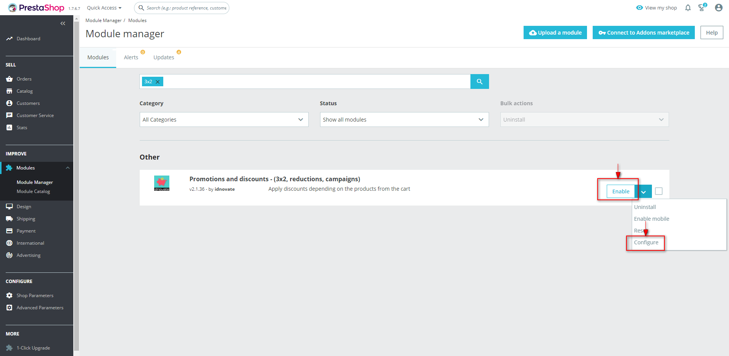Click the module search magnifier button

pos(480,82)
